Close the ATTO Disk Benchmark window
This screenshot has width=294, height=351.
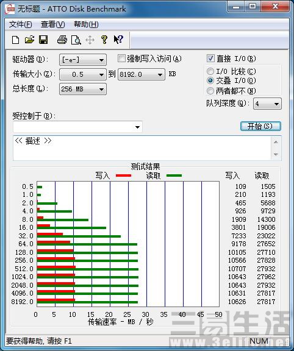coord(274,7)
